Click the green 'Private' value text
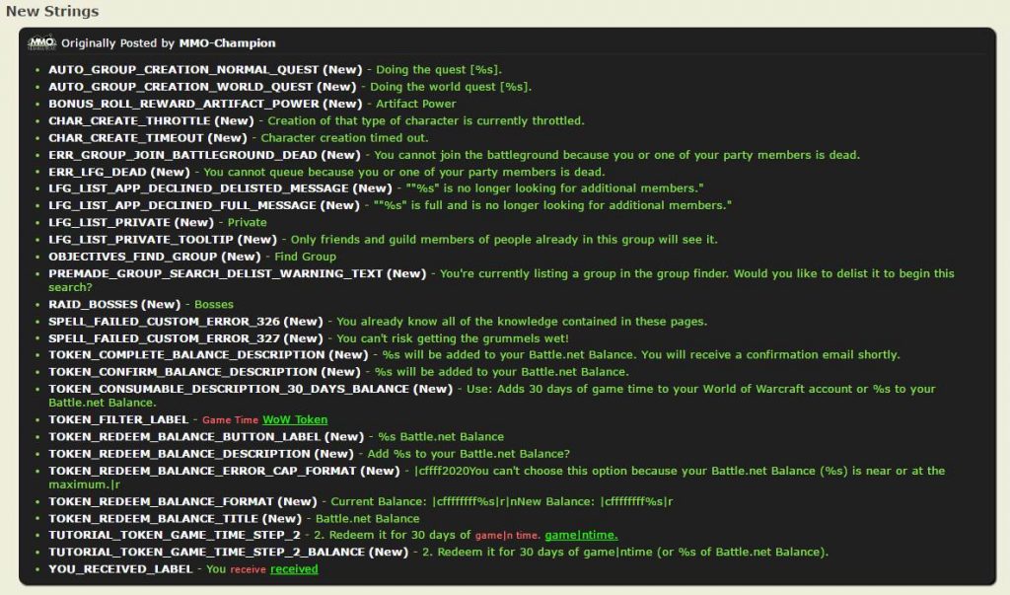Screen dimensions: 1010x595 click(x=247, y=222)
